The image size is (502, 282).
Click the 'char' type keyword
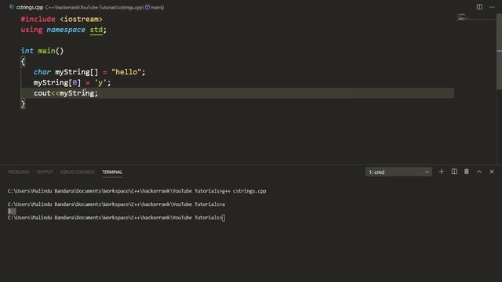click(x=42, y=72)
